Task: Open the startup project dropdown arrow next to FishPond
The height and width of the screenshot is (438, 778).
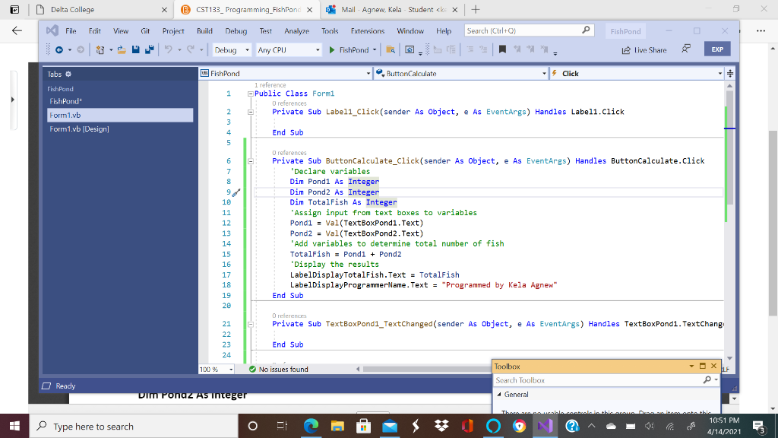Action: [x=375, y=49]
